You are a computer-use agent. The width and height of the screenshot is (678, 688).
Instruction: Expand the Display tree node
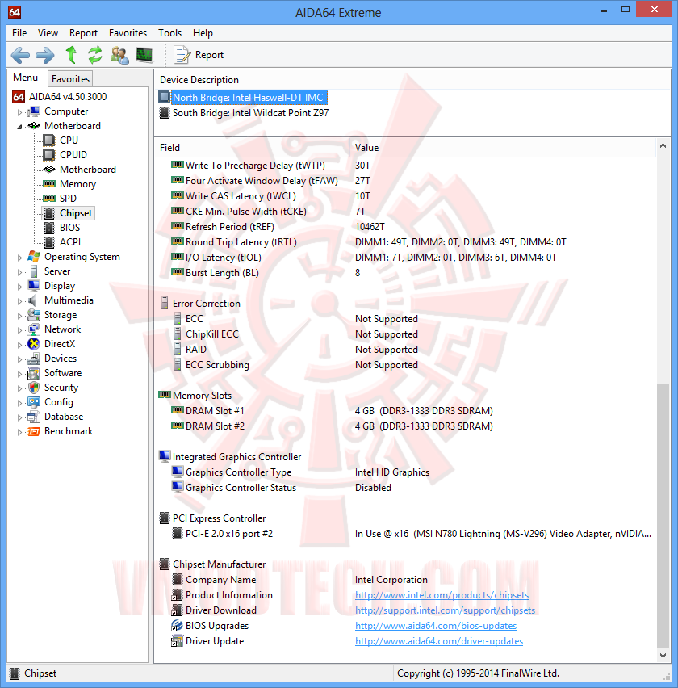[x=19, y=287]
